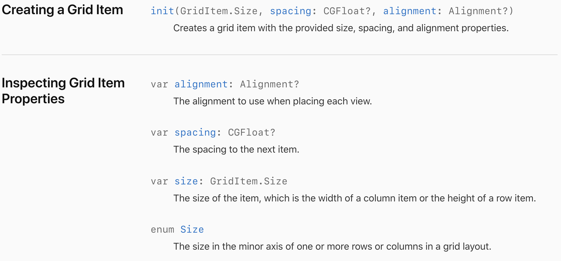Open the var spacing property link

point(195,132)
